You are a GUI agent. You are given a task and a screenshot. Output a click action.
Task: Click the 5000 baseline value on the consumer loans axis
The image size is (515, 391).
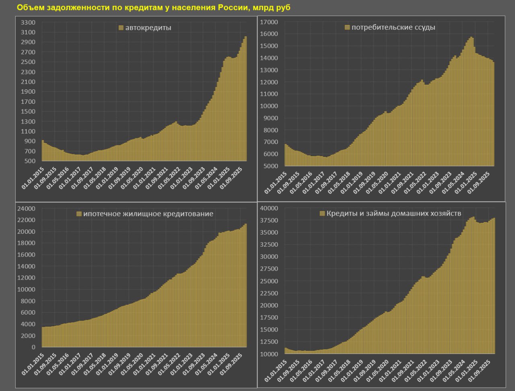pos(271,166)
